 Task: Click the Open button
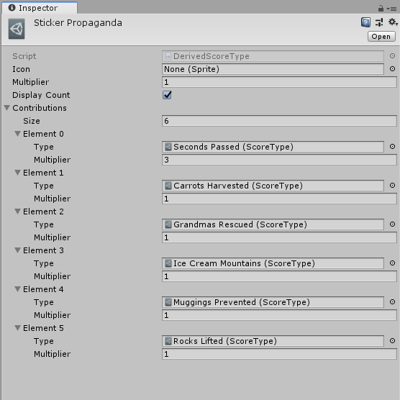[x=381, y=37]
